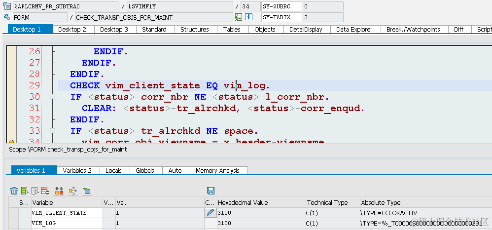Click the FORM event type field
The height and width of the screenshot is (230, 492).
tap(40, 17)
